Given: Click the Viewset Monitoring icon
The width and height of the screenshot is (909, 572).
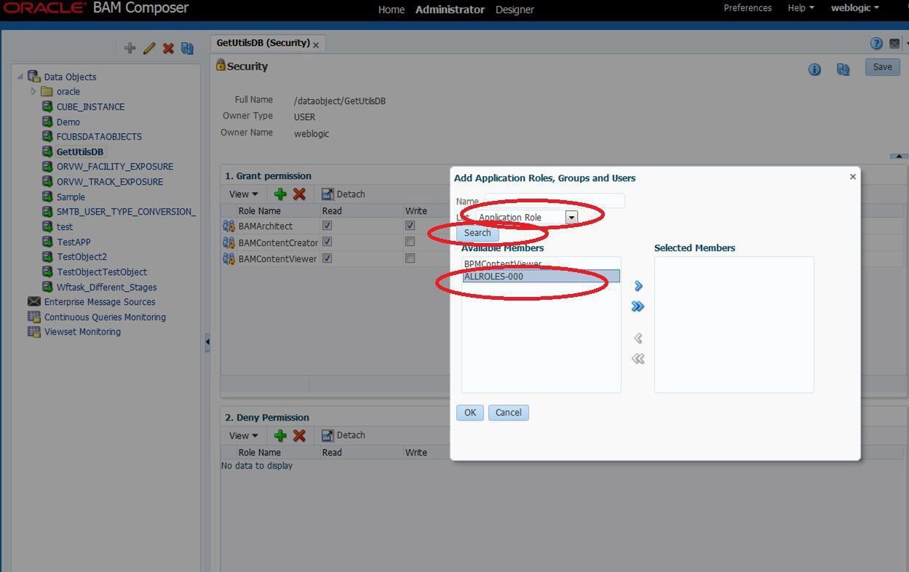Looking at the screenshot, I should (33, 331).
